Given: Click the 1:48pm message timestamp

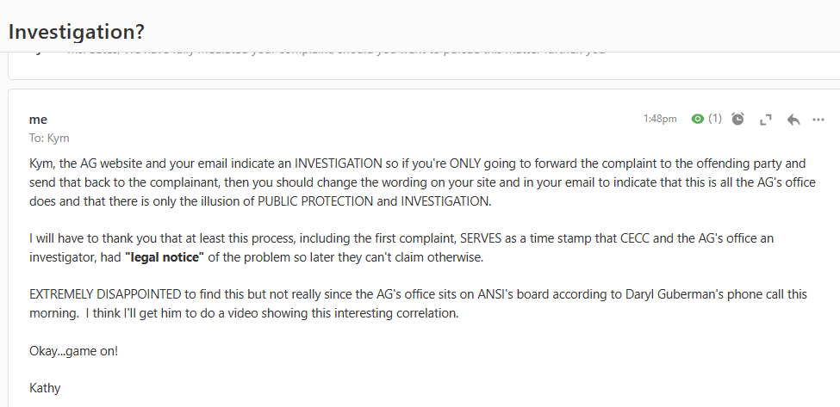Looking at the screenshot, I should [660, 119].
